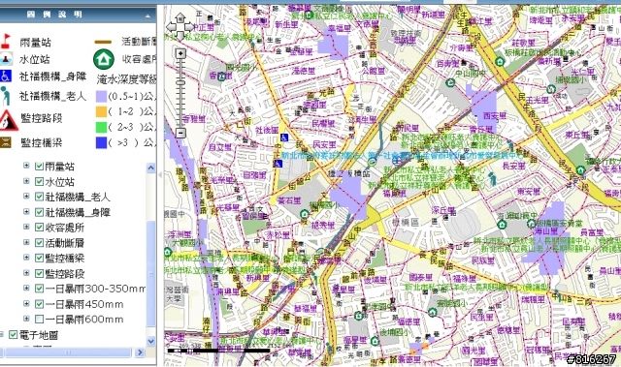Viewport: 621px width, 367px height.
Task: Click the green shelter house legend icon
Action: (x=104, y=59)
